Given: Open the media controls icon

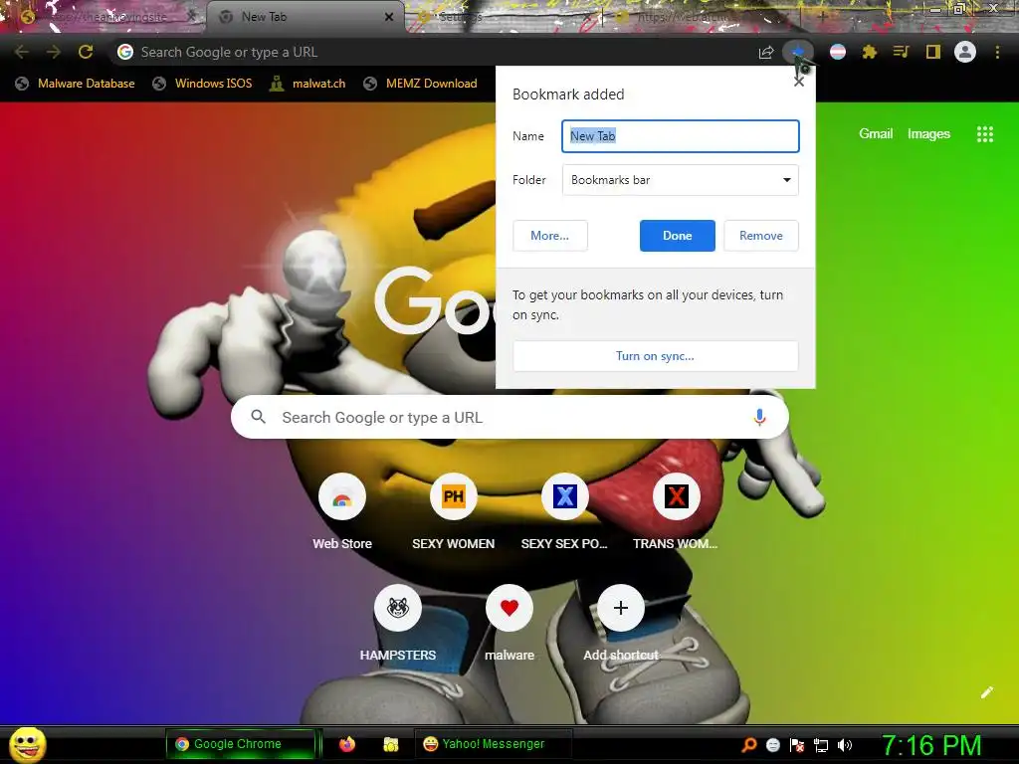Looking at the screenshot, I should coord(901,52).
